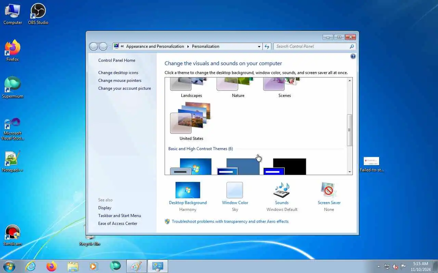This screenshot has height=273, width=438.
Task: Open the Action Center flag icon
Action: click(403, 267)
